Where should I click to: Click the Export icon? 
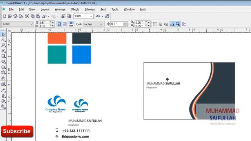point(69,16)
